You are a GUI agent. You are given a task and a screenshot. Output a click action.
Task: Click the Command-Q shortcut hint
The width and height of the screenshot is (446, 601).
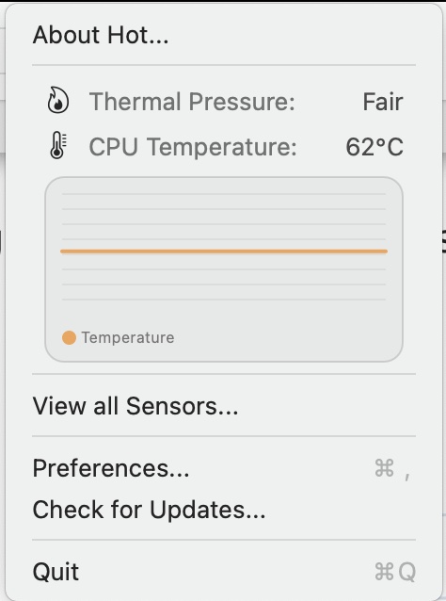[395, 572]
